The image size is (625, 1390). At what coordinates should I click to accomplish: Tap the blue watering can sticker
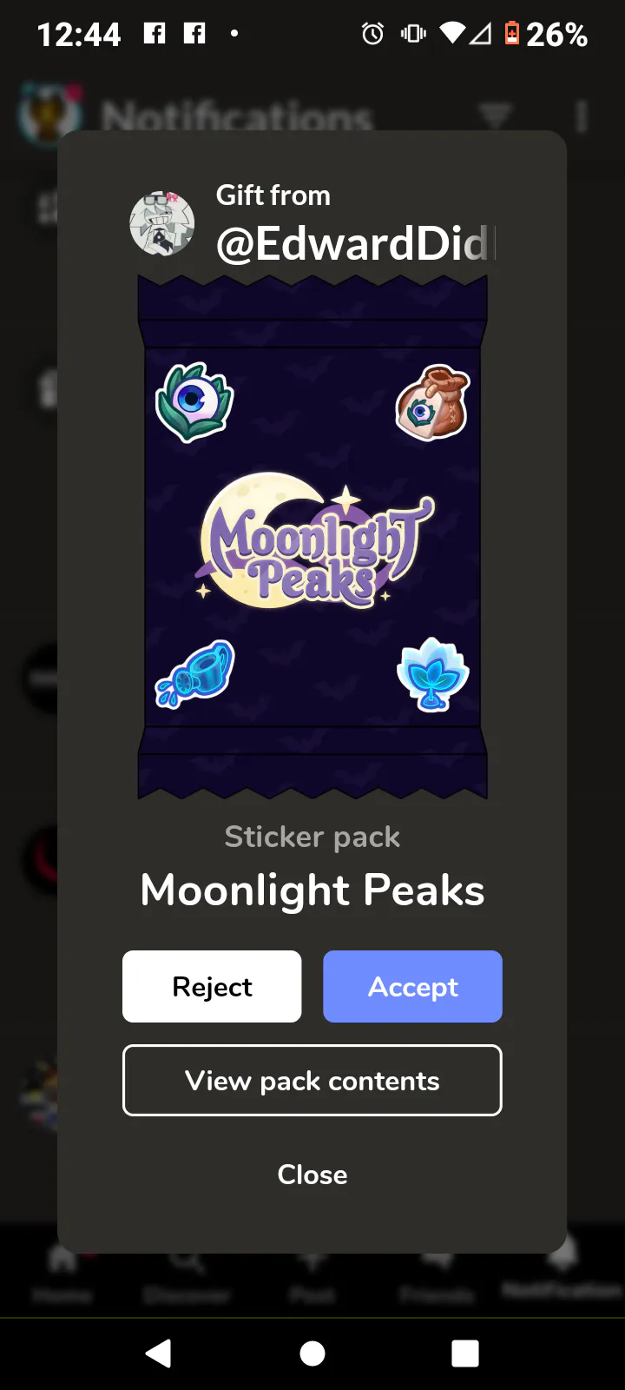[195, 674]
